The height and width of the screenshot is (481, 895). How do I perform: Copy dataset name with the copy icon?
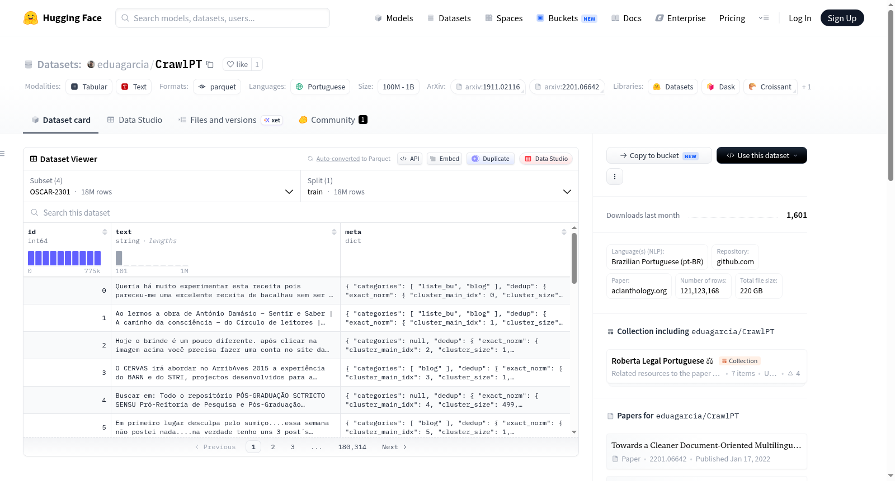click(210, 64)
